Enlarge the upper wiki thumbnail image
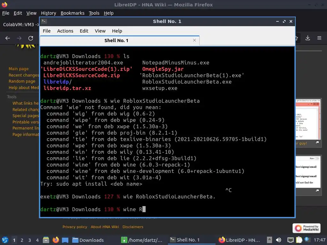This screenshot has height=245, width=327. click(x=317, y=142)
